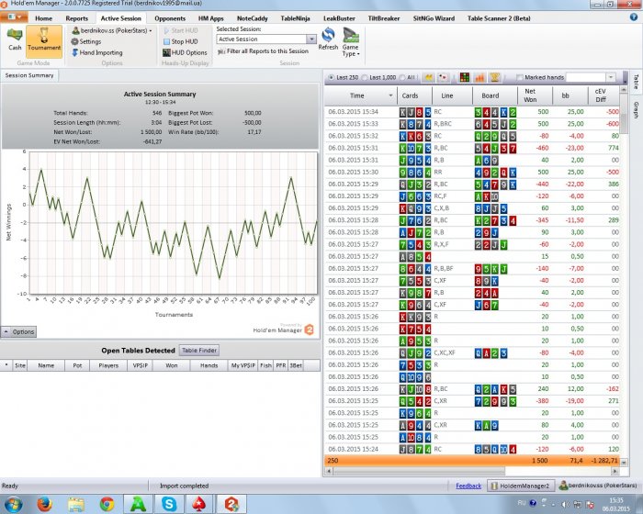Select the Tournament game mode
Image resolution: width=643 pixels, height=514 pixels.
(x=44, y=39)
